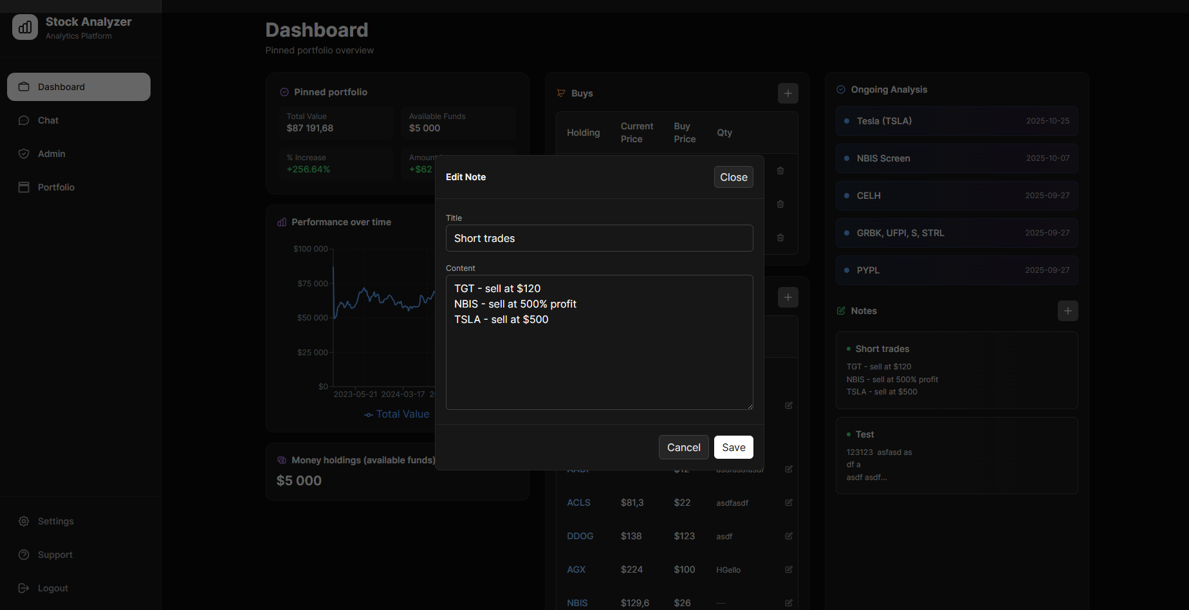
Task: Save the edited note
Action: pos(733,447)
